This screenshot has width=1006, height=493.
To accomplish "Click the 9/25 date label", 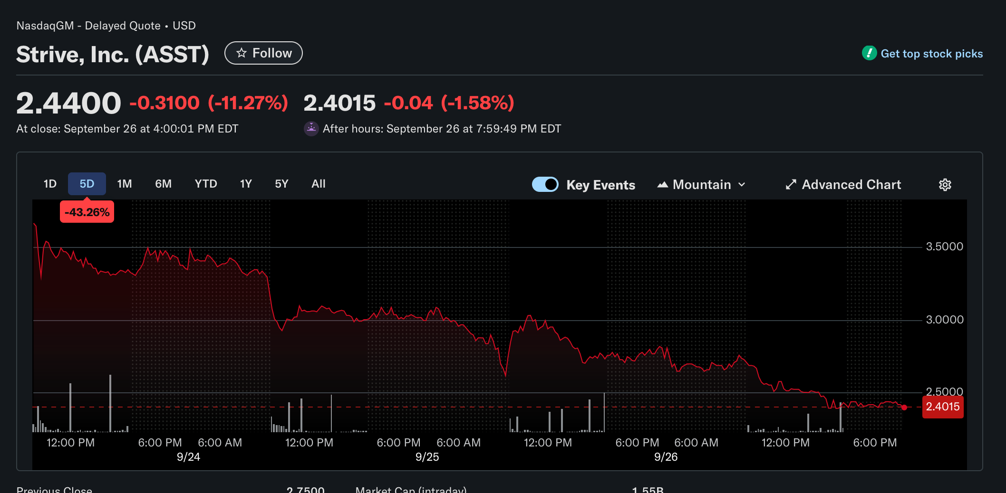I will coord(427,457).
